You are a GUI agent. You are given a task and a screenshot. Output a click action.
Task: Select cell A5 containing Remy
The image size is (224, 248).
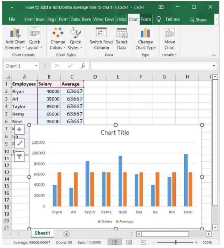24,114
